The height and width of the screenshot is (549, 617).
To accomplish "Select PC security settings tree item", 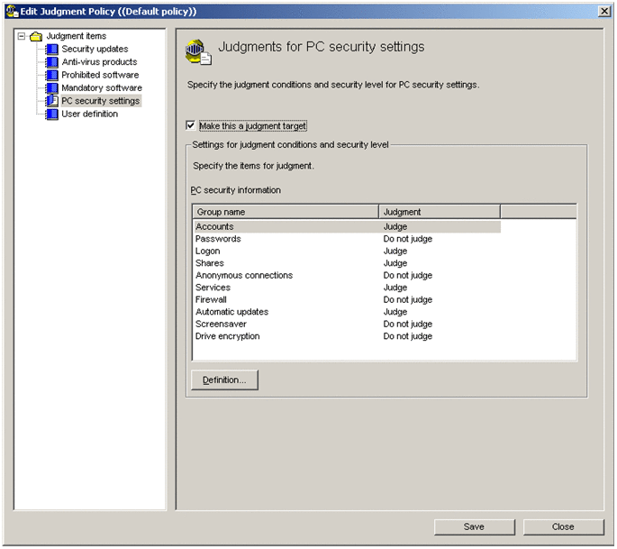I will click(x=101, y=101).
